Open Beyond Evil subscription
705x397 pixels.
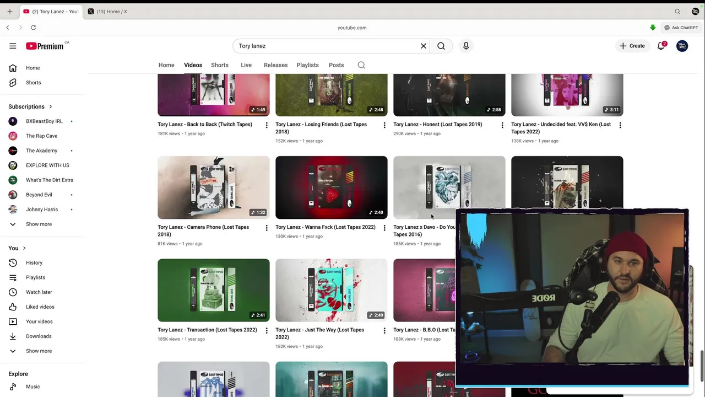click(42, 195)
